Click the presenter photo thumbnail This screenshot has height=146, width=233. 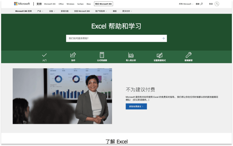coord(62,96)
